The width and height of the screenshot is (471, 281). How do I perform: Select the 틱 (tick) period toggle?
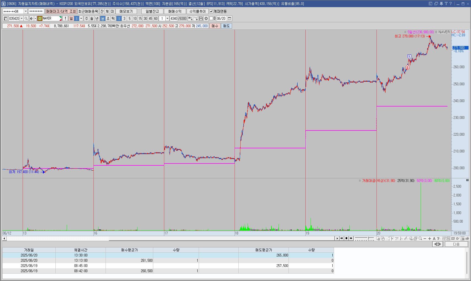click(113, 18)
